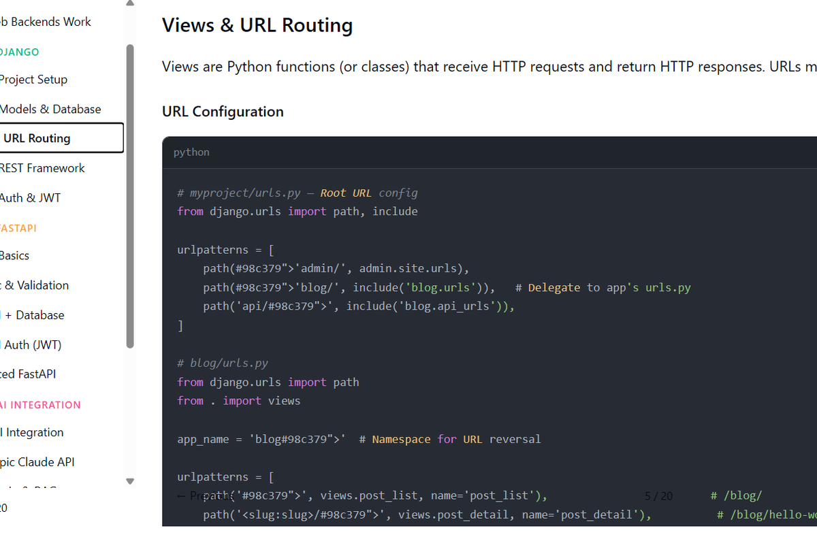Click the 'python' code block language label
The width and height of the screenshot is (817, 537).
191,152
